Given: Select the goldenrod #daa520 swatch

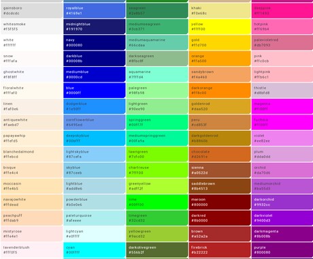Looking at the screenshot, I should point(220,106).
